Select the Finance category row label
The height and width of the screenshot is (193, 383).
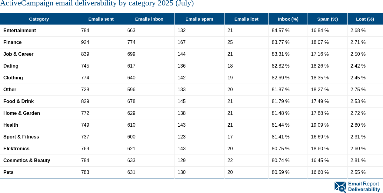pyautogui.click(x=12, y=42)
